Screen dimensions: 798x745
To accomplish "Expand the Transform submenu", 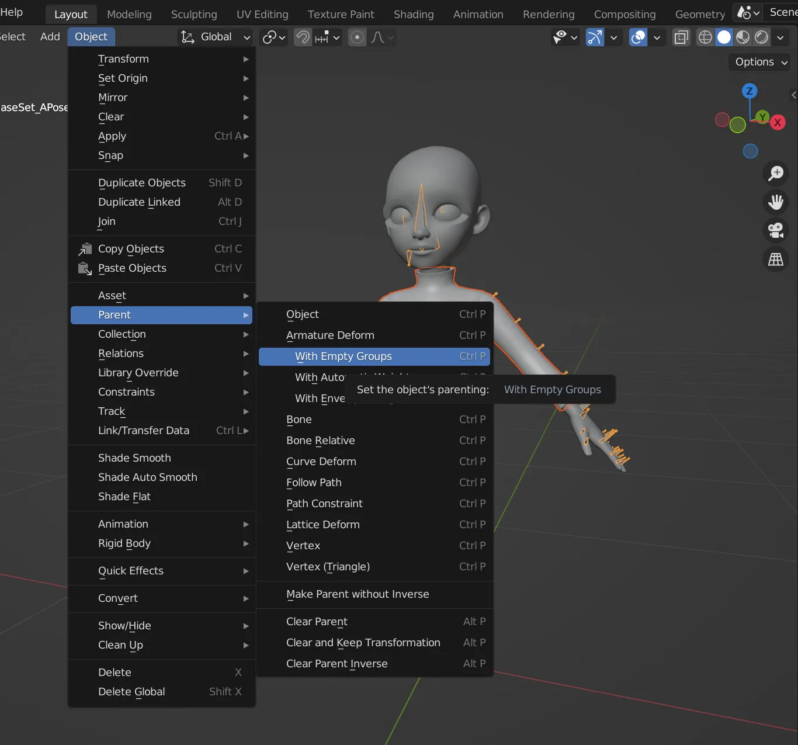I will click(162, 59).
